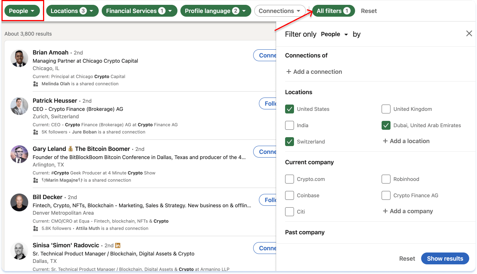Viewport: 477px width, 274px height.
Task: Open Brian Amoah's profile photo
Action: click(19, 58)
